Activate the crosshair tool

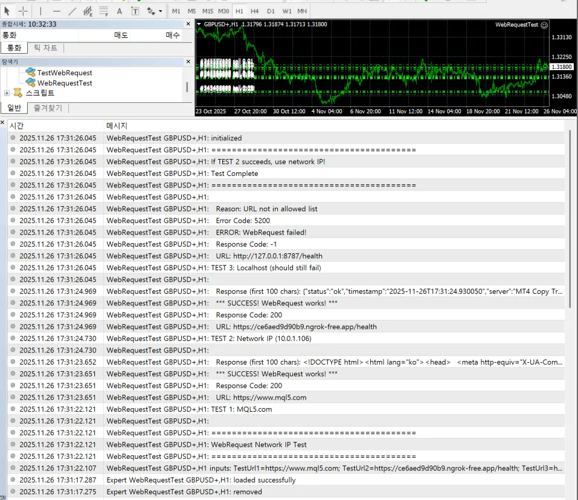pos(23,11)
